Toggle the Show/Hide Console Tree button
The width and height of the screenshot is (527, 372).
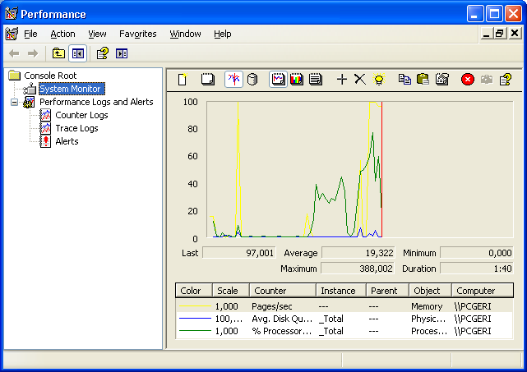click(77, 53)
